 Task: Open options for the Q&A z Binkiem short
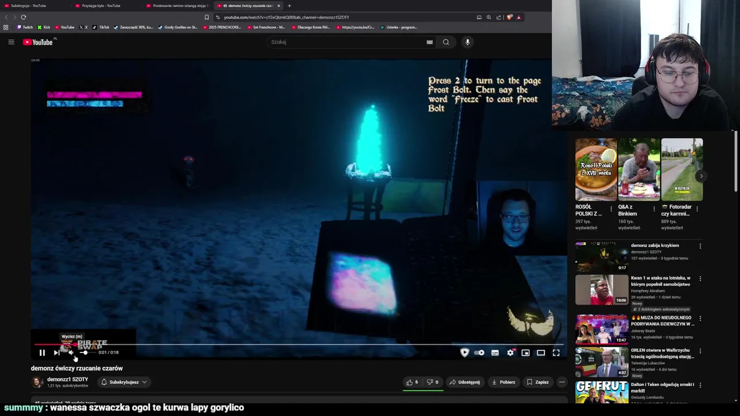[x=654, y=209]
